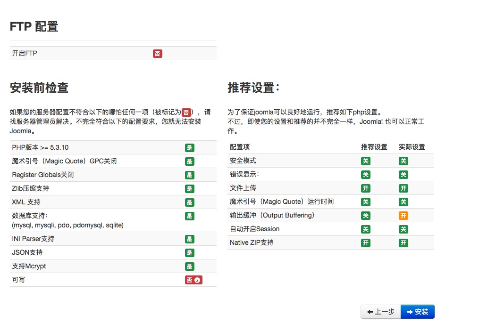Click the red 否 badge in the description paragraph

[x=186, y=113]
